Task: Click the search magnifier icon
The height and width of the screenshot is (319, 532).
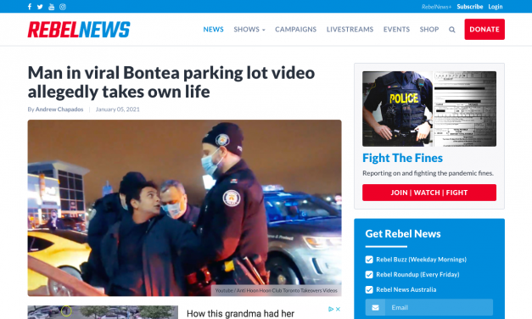Action: click(452, 30)
